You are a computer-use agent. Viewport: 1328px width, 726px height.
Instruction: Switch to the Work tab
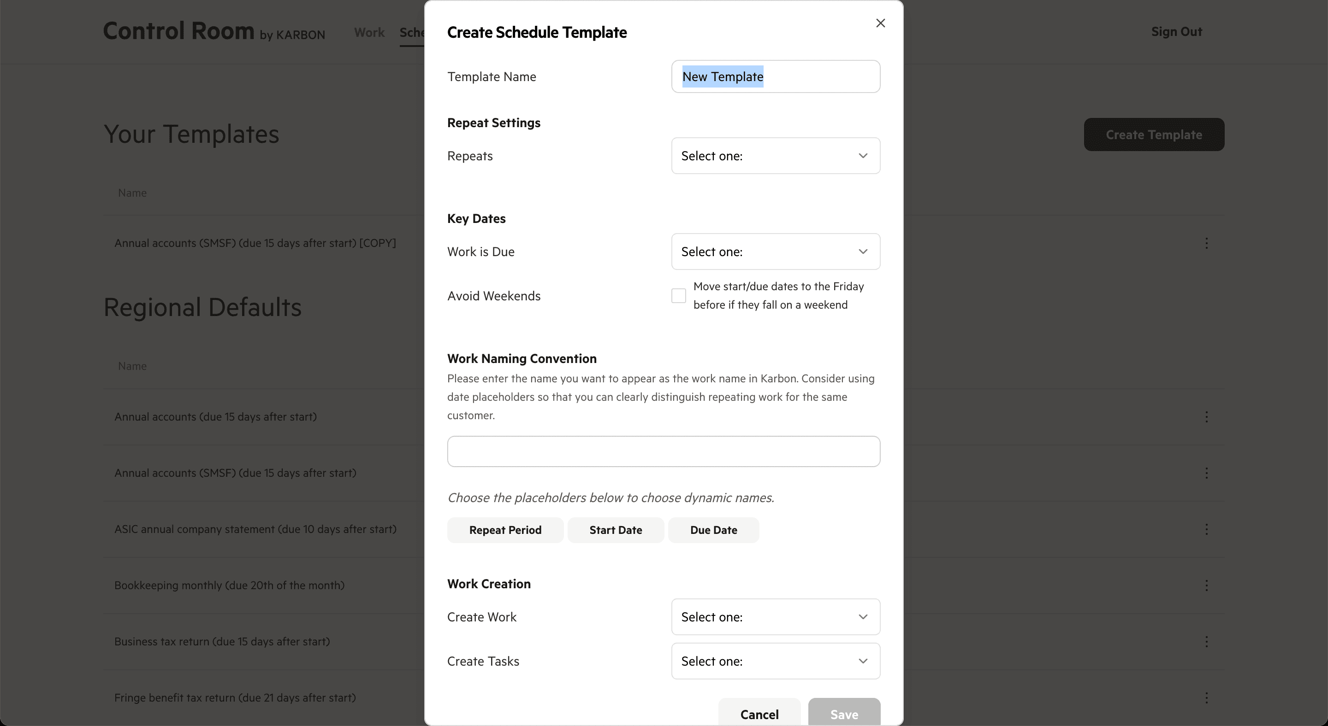[369, 32]
